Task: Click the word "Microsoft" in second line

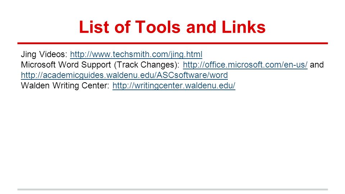Action: pos(38,65)
